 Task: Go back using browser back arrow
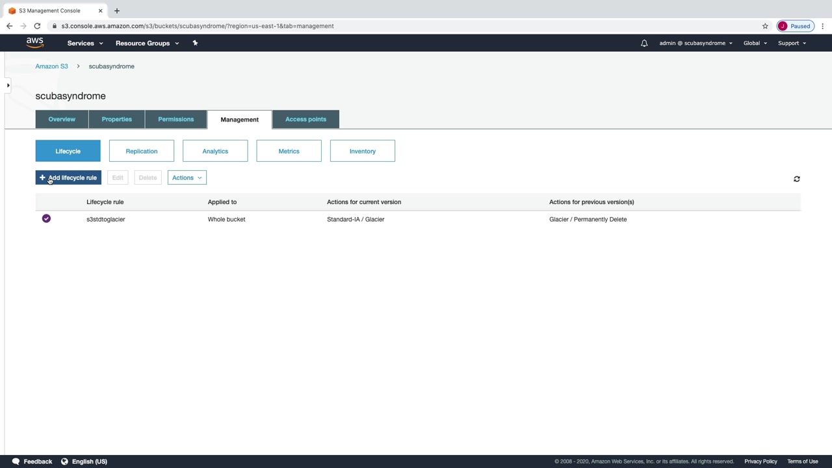9,26
